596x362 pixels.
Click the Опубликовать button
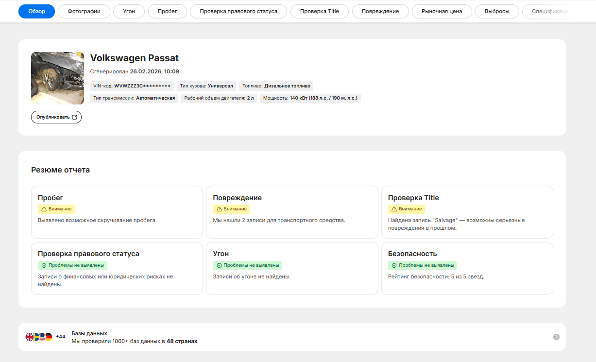(x=56, y=117)
